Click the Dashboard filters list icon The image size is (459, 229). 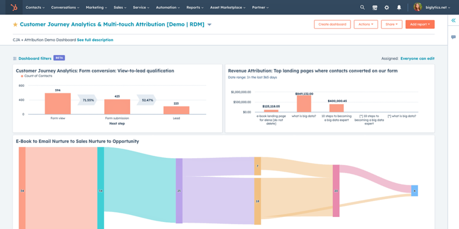(15, 58)
